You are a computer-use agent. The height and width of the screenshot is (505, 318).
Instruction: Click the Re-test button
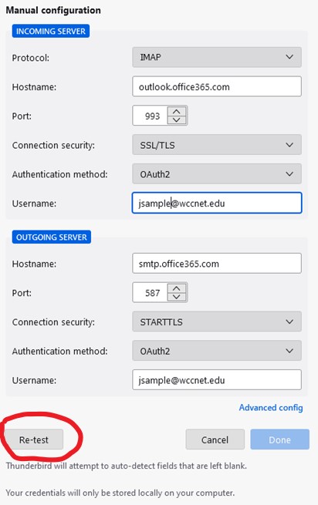coord(34,439)
